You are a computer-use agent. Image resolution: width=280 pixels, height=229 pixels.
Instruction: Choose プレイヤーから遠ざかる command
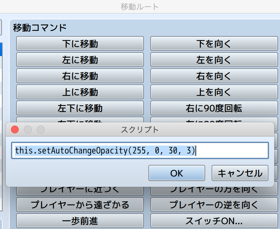click(80, 205)
